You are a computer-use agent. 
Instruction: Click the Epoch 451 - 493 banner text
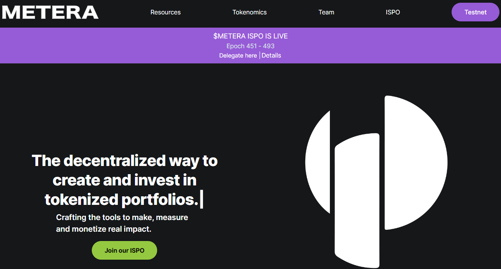[x=250, y=45]
